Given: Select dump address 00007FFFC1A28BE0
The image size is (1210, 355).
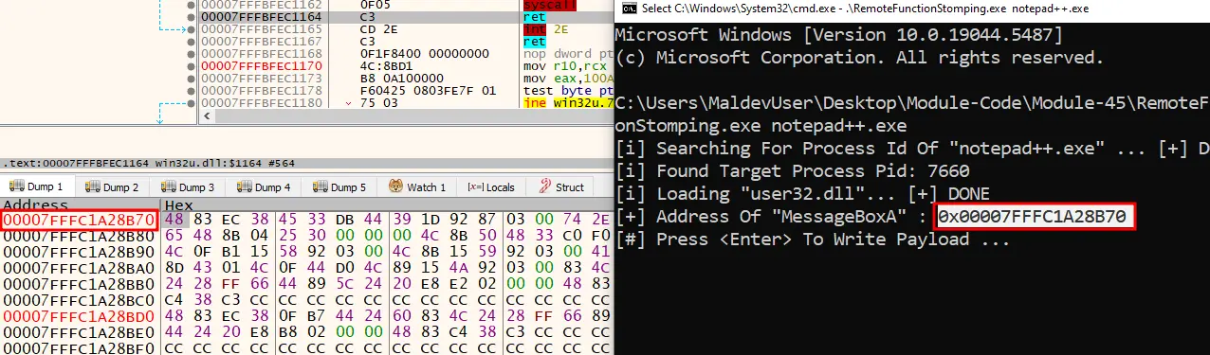Looking at the screenshot, I should pyautogui.click(x=79, y=331).
